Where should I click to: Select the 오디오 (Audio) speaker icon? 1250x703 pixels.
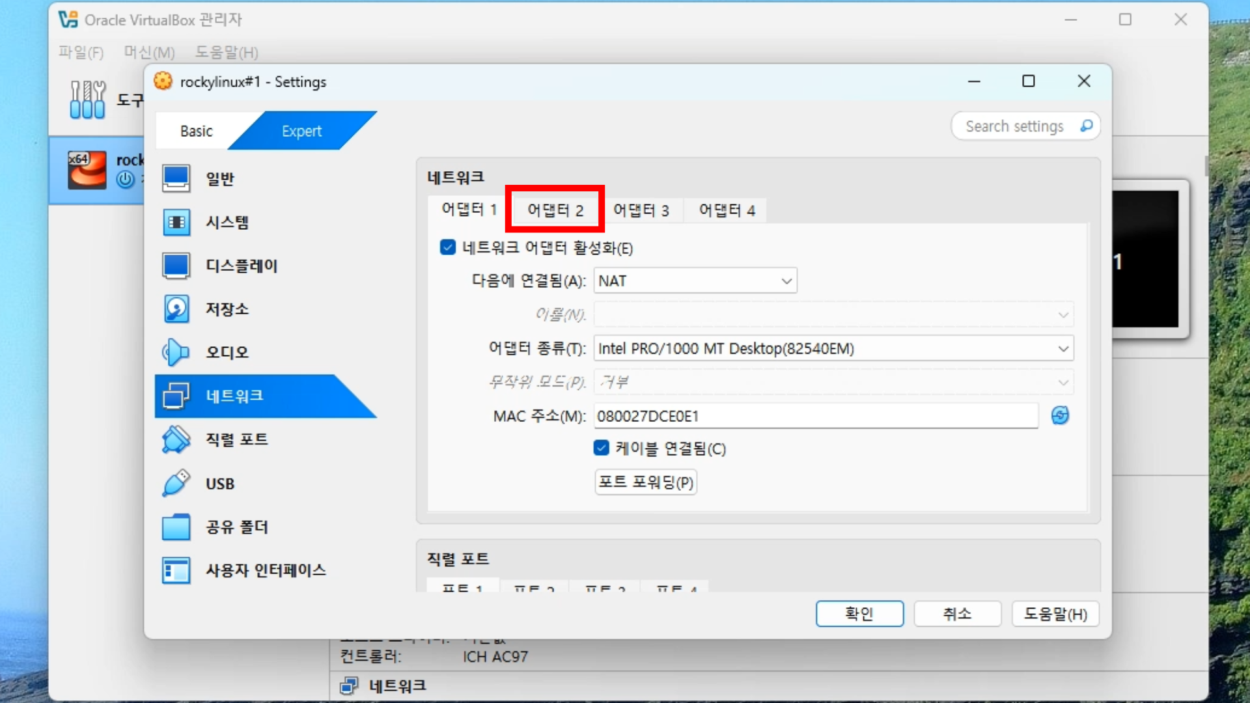click(176, 352)
